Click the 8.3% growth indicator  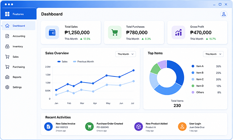146,39
